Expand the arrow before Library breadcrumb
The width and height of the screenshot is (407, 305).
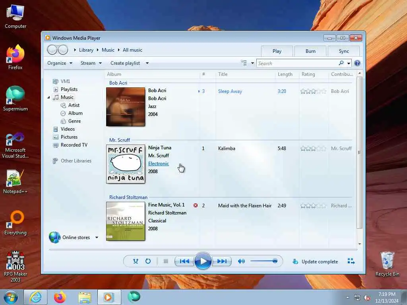coord(75,50)
